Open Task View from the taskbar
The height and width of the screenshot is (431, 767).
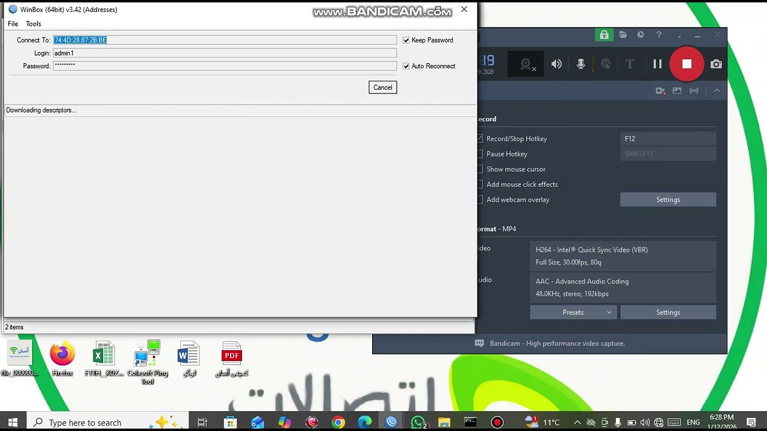202,423
